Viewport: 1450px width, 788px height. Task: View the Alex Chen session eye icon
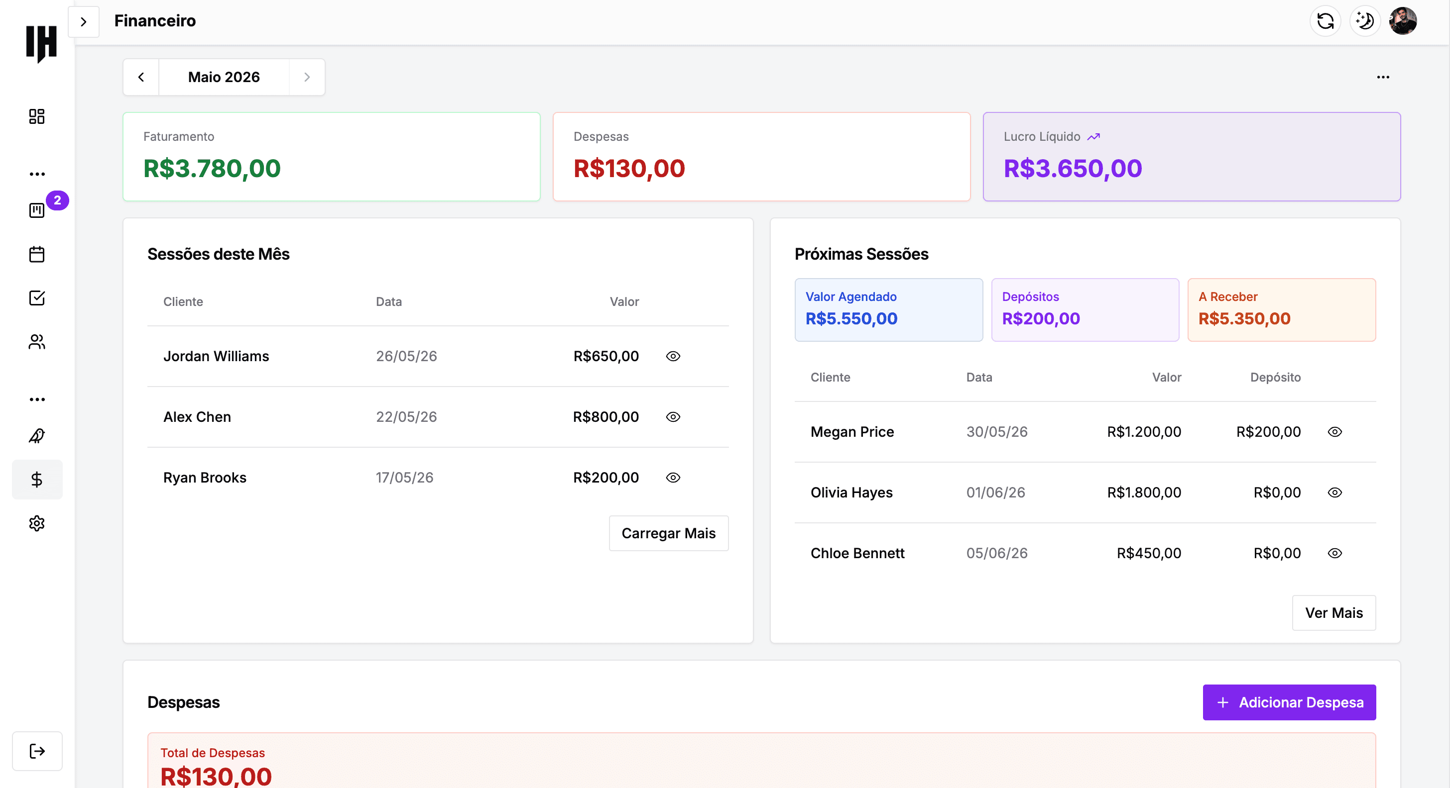(x=673, y=417)
